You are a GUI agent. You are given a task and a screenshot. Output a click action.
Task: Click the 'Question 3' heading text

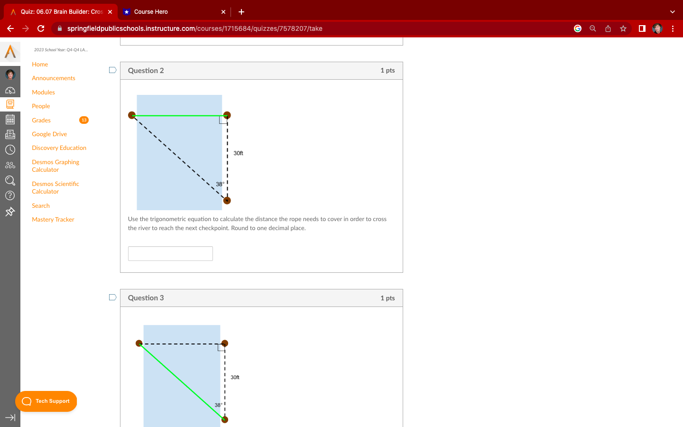pyautogui.click(x=146, y=298)
